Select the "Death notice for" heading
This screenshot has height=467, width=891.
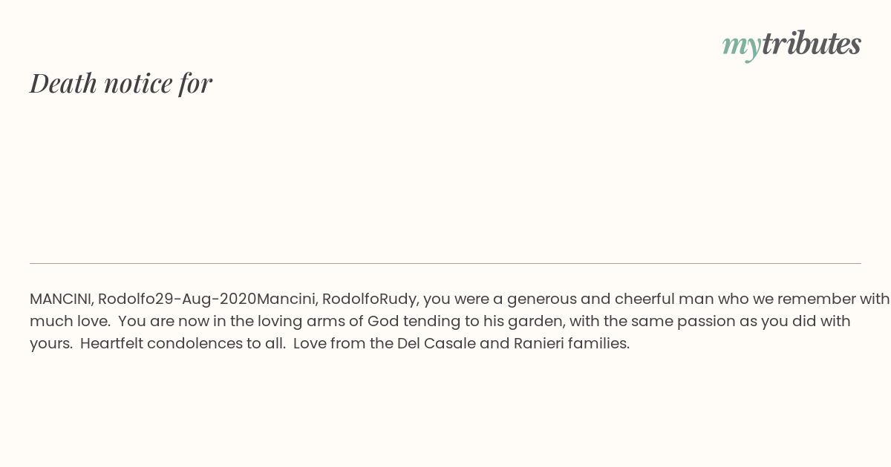click(x=121, y=83)
